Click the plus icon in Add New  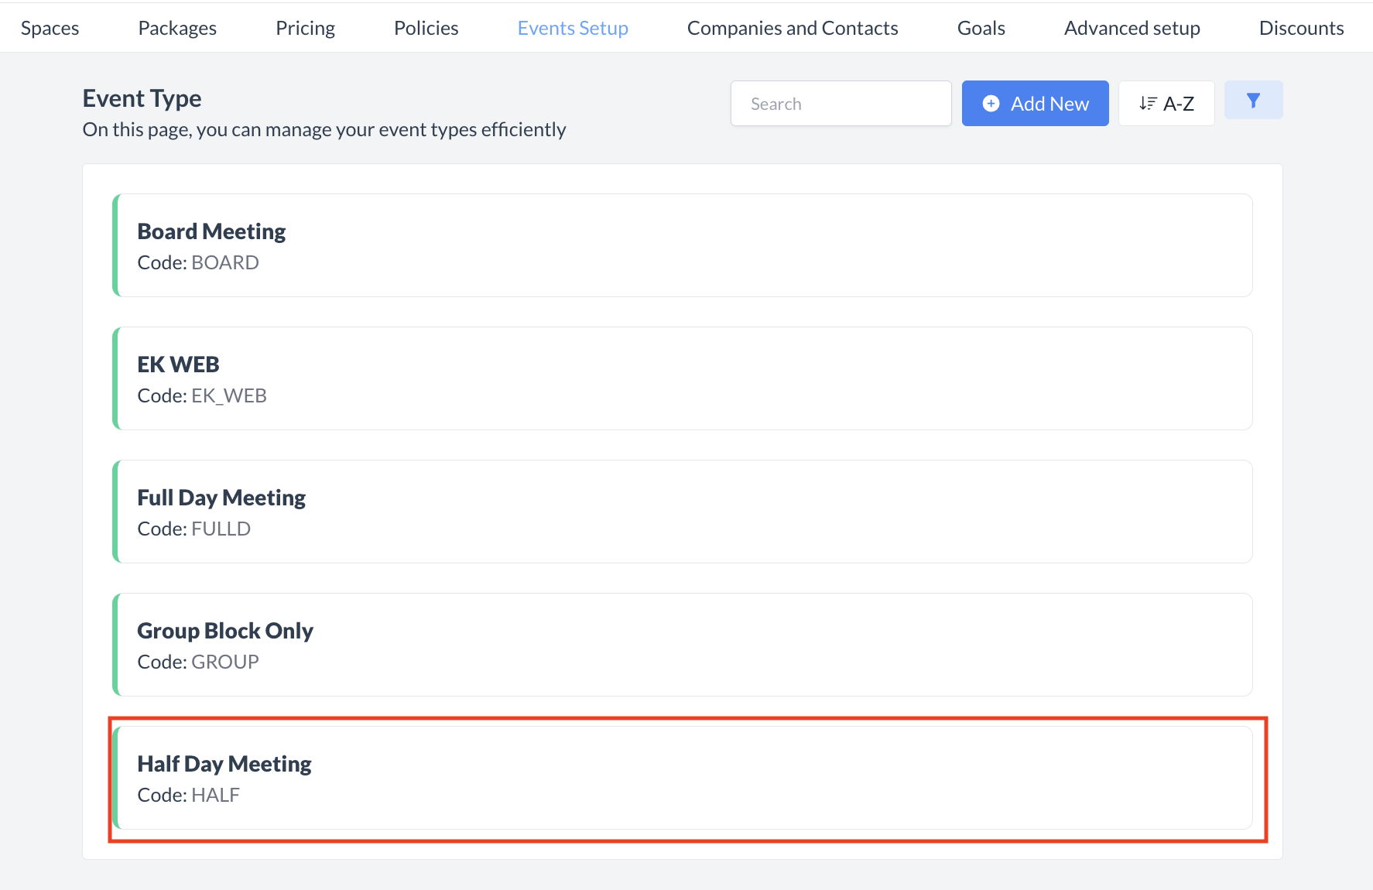[x=991, y=104]
